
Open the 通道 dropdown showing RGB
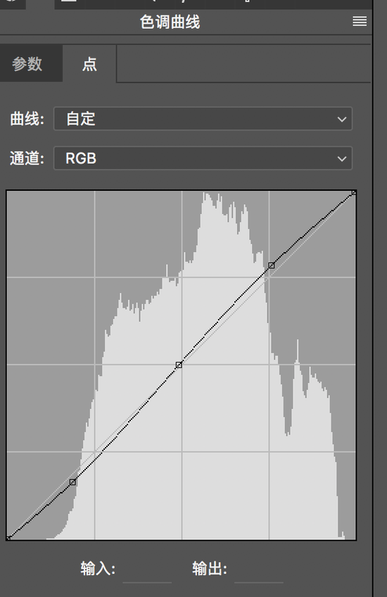[203, 158]
